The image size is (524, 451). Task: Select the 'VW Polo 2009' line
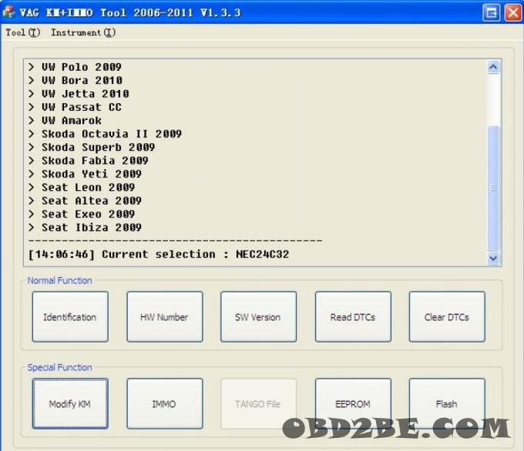tap(75, 67)
